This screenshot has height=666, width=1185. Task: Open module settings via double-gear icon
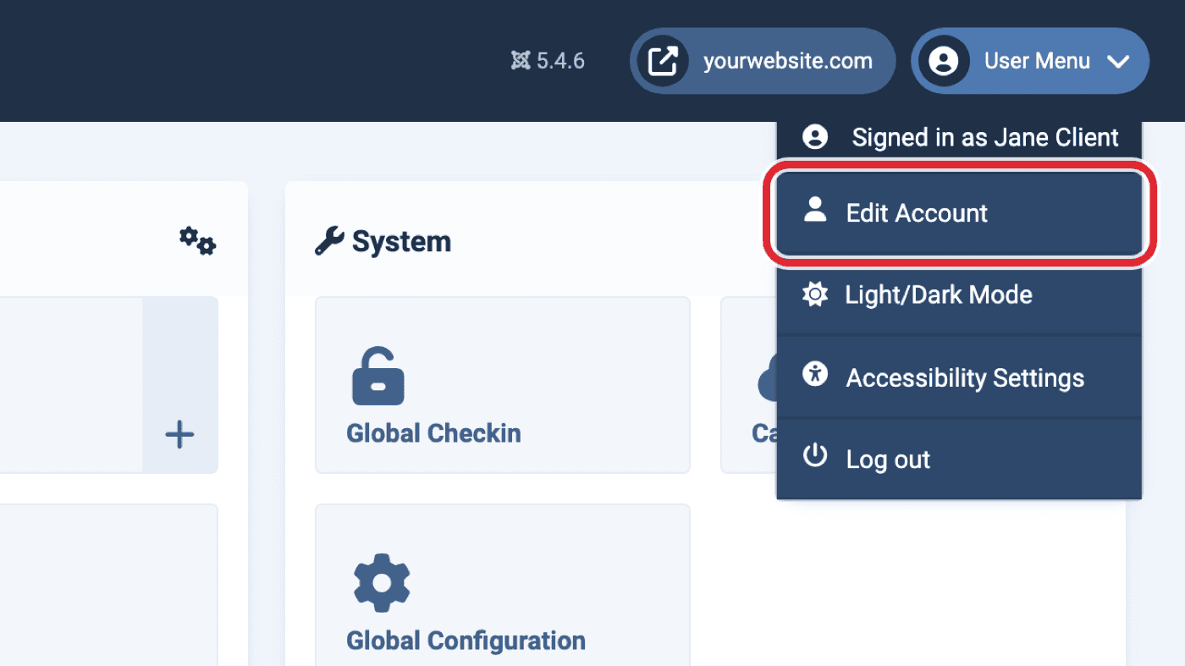(198, 241)
